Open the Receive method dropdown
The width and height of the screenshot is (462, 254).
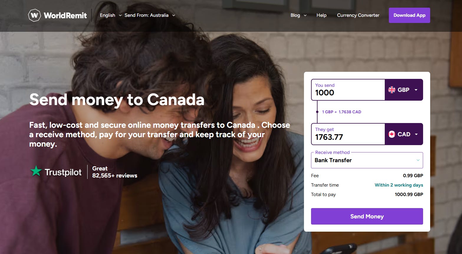tap(367, 160)
